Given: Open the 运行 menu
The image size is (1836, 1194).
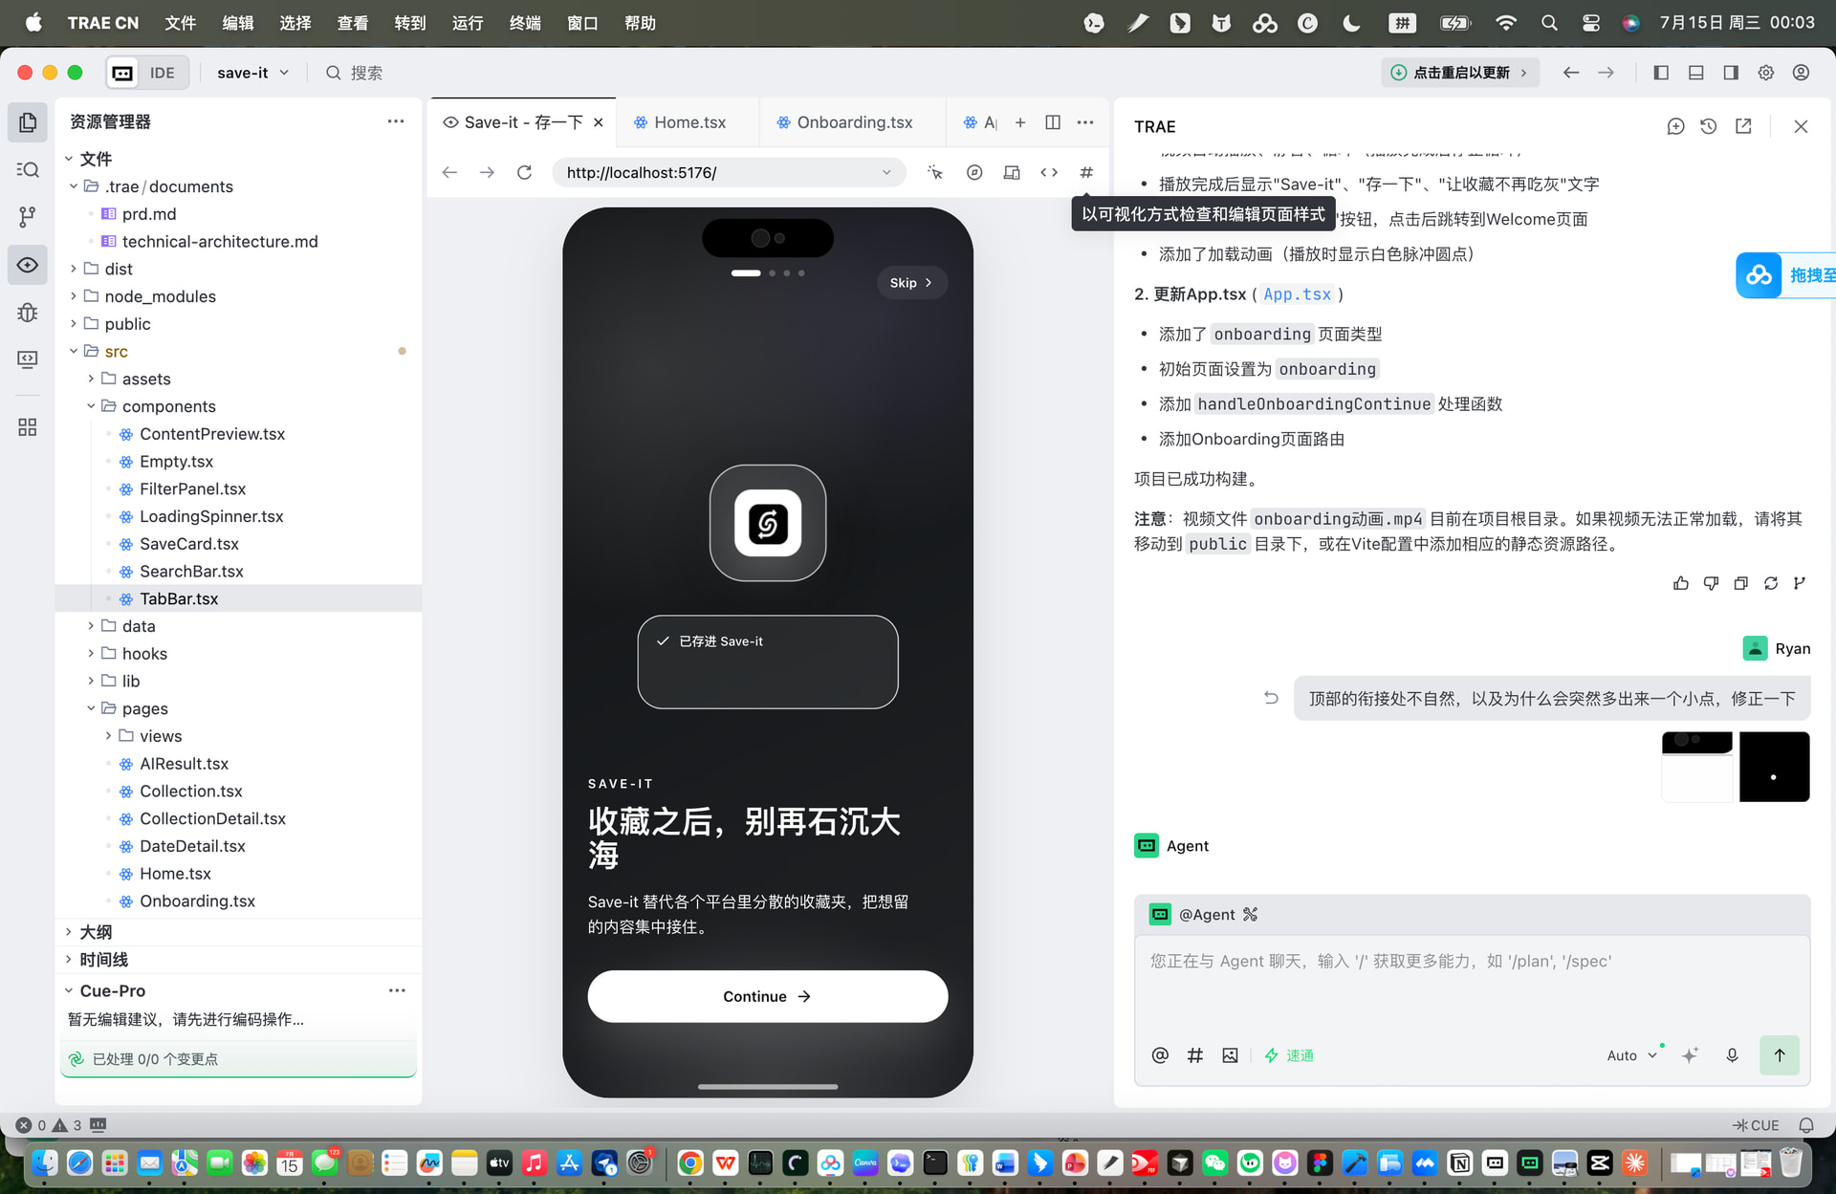Looking at the screenshot, I should 468,23.
